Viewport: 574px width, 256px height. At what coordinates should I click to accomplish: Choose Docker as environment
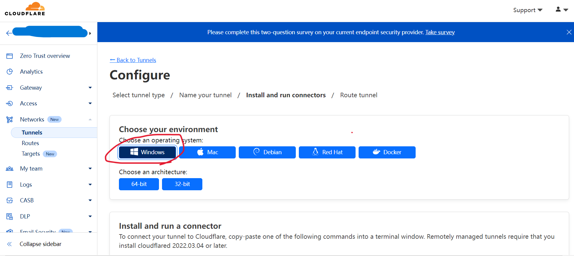(387, 152)
